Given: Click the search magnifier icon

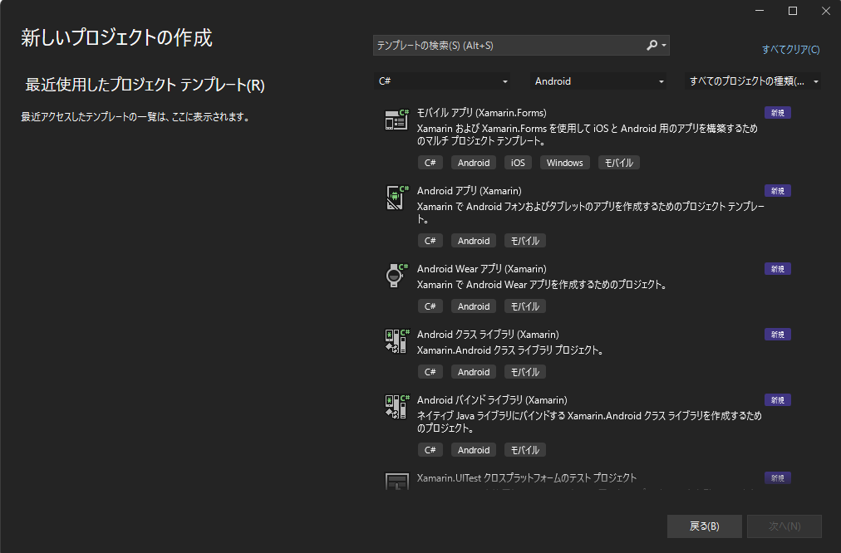Looking at the screenshot, I should [652, 46].
